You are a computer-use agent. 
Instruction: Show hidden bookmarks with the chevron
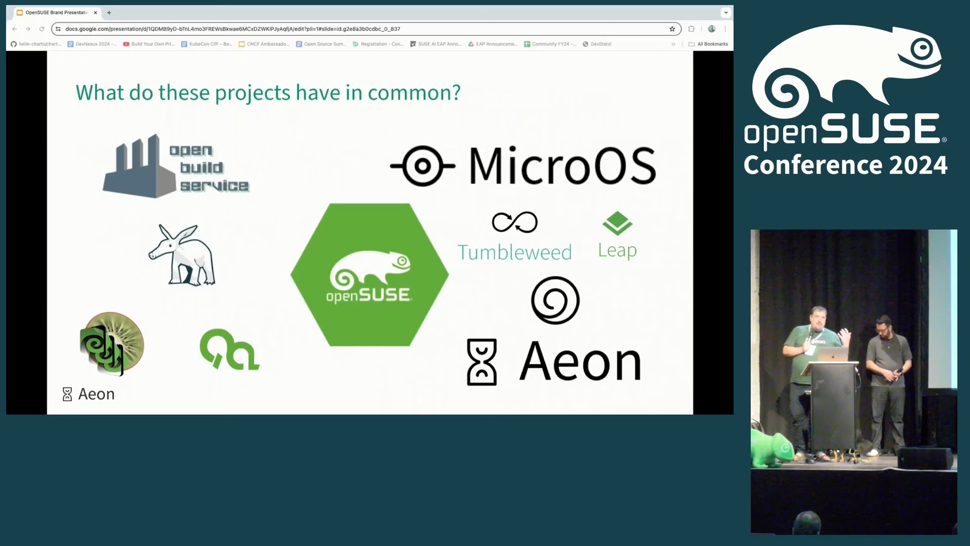point(673,44)
